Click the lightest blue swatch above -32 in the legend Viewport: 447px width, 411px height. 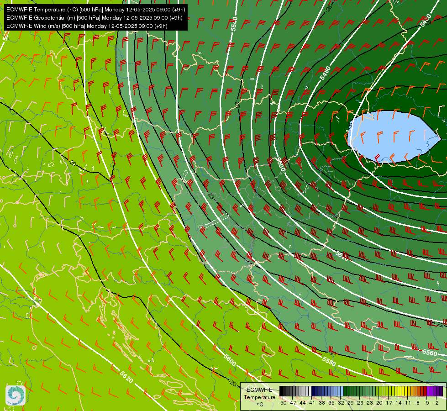coord(342,391)
